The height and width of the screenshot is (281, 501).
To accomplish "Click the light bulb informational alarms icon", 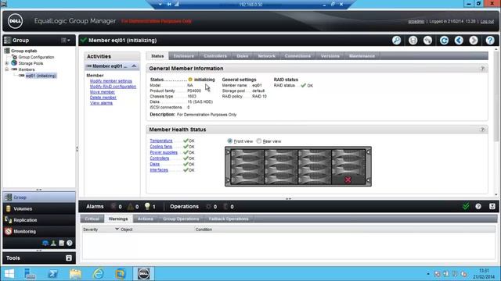I will click(147, 206).
